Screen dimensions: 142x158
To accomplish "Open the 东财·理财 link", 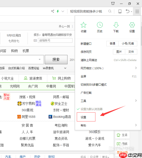I will coord(61,110).
